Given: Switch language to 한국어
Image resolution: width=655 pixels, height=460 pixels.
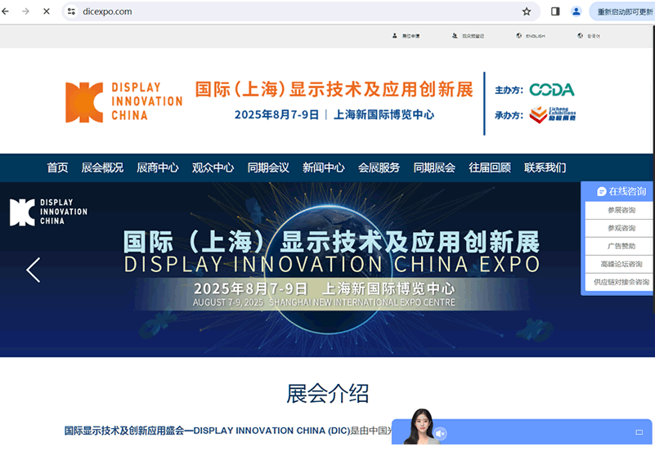Looking at the screenshot, I should coord(594,36).
